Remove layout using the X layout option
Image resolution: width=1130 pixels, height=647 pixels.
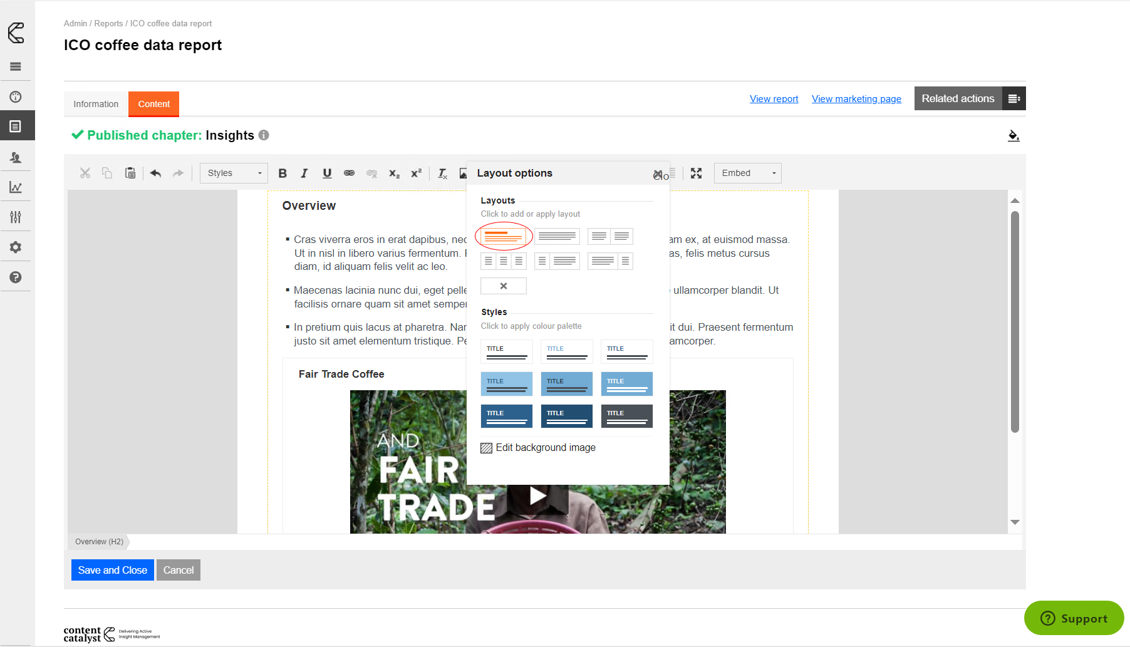tap(504, 286)
